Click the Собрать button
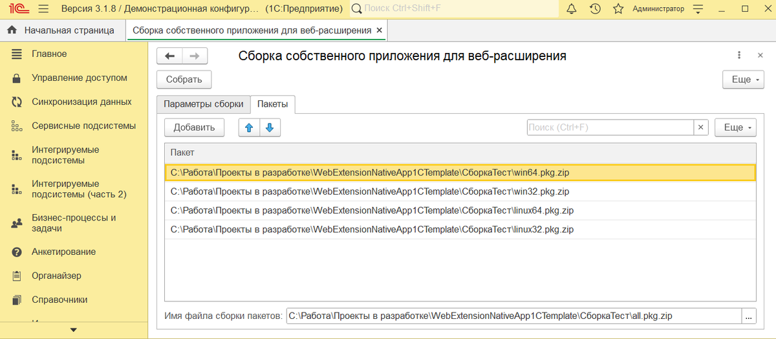The image size is (776, 339). [184, 80]
